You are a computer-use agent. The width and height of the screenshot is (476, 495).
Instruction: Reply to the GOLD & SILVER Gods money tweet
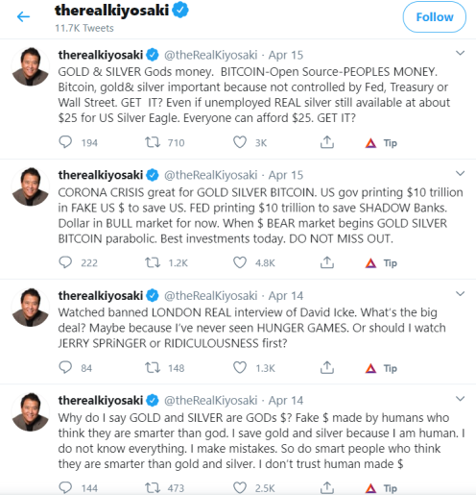[x=65, y=142]
